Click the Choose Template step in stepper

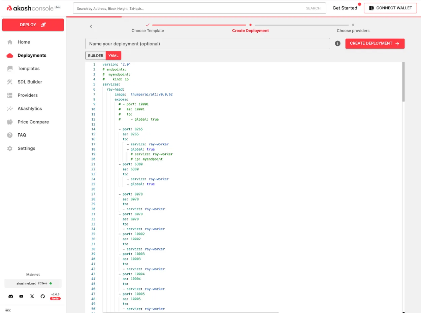148,31
